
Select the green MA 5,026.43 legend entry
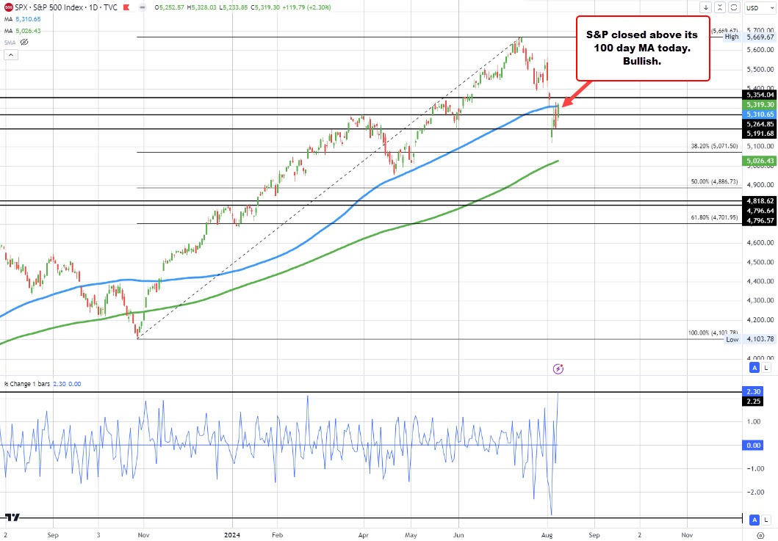23,31
